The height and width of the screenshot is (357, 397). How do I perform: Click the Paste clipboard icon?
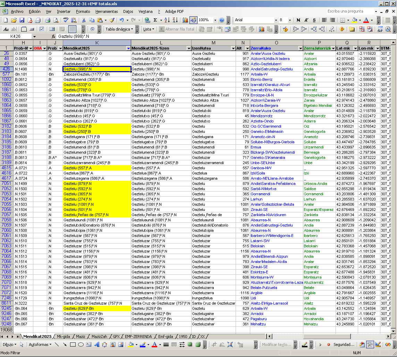tap(100, 20)
